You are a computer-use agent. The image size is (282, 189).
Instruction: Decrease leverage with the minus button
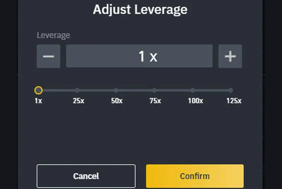pos(48,56)
